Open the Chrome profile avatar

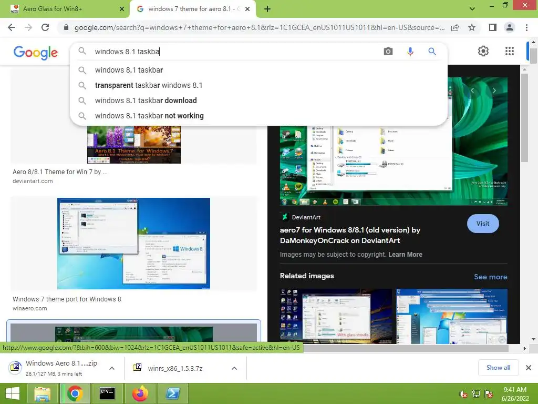coord(510,27)
